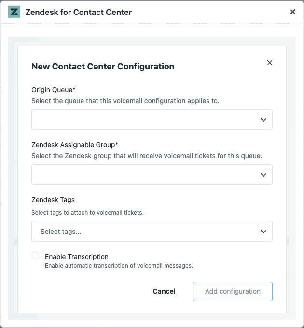Cancel the new configuration
The image size is (304, 328).
164,291
